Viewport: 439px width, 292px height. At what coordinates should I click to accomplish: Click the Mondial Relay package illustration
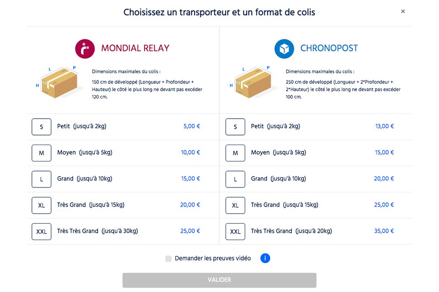(59, 82)
